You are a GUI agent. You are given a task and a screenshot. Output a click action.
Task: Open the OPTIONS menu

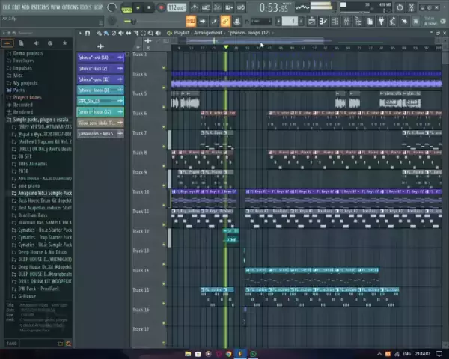(69, 7)
